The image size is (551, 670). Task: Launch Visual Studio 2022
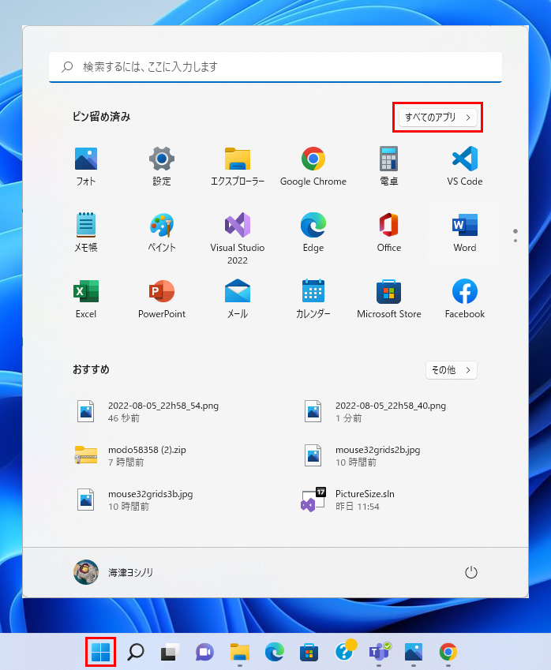238,238
